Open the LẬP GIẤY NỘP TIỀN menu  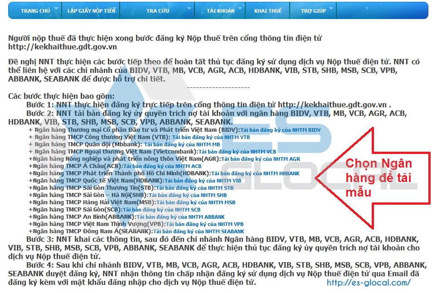(92, 11)
